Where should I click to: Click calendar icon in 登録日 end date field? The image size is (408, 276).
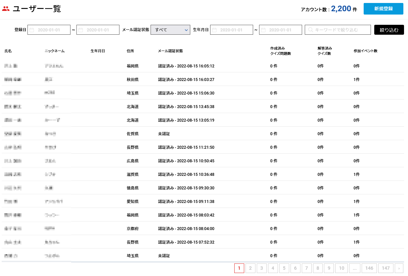81,30
